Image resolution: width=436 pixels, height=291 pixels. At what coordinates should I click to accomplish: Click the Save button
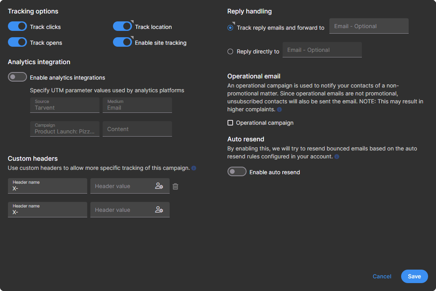[x=414, y=276]
